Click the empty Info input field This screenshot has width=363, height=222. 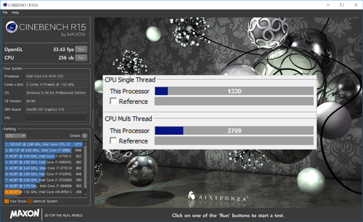click(x=56, y=118)
